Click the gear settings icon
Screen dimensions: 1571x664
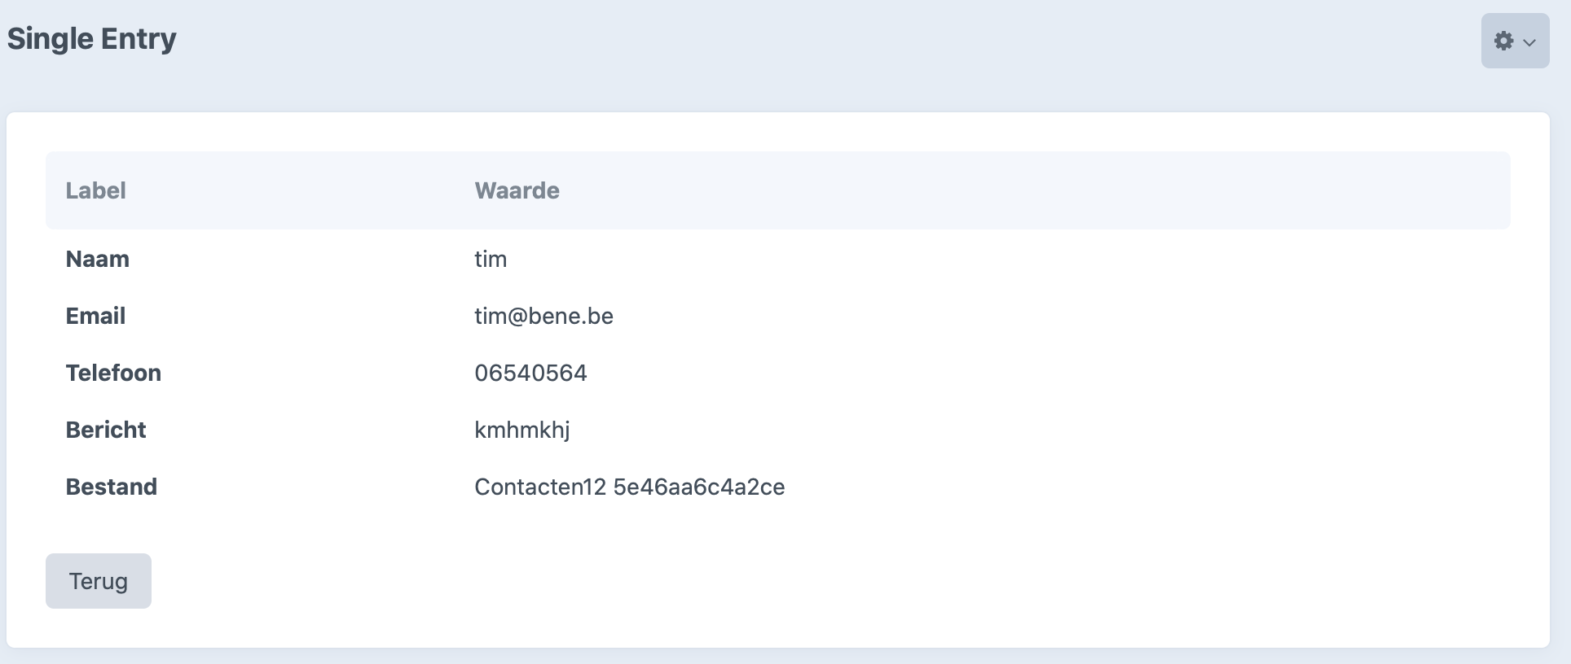pyautogui.click(x=1503, y=41)
